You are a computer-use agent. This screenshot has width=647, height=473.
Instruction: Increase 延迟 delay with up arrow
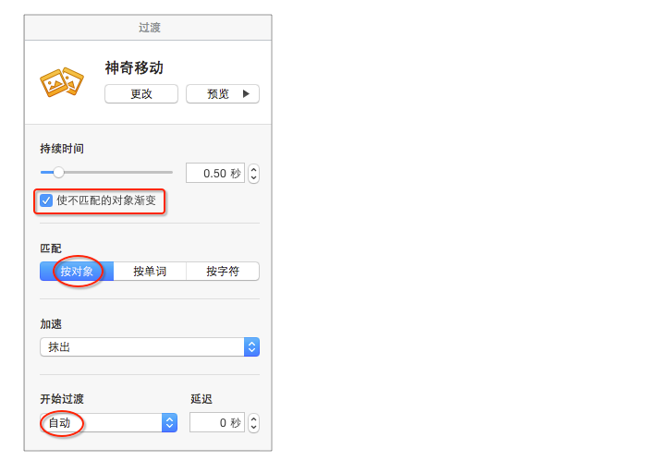254,418
